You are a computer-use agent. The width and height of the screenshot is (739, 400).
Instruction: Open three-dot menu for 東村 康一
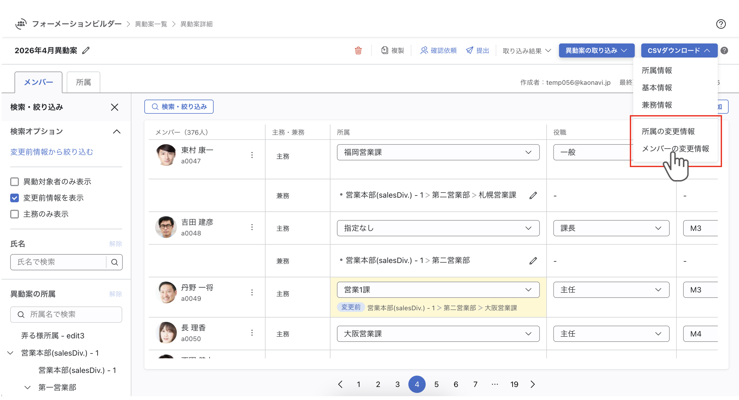point(252,155)
